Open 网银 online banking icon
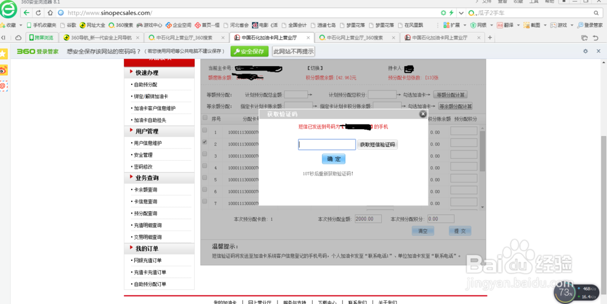 [x=473, y=25]
